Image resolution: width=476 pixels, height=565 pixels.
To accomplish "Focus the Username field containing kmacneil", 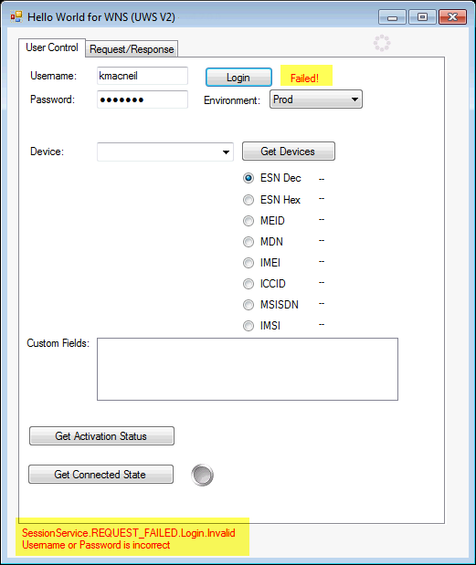I will click(143, 76).
